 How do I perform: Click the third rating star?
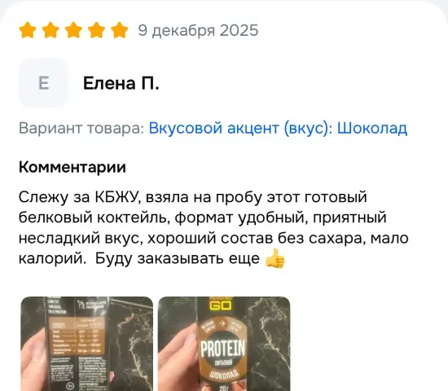point(73,30)
